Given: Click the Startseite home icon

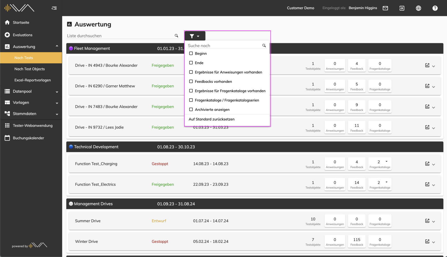Looking at the screenshot, I should click(7, 22).
